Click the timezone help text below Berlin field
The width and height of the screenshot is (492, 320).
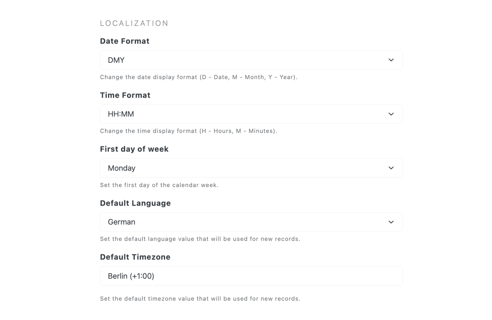point(200,298)
